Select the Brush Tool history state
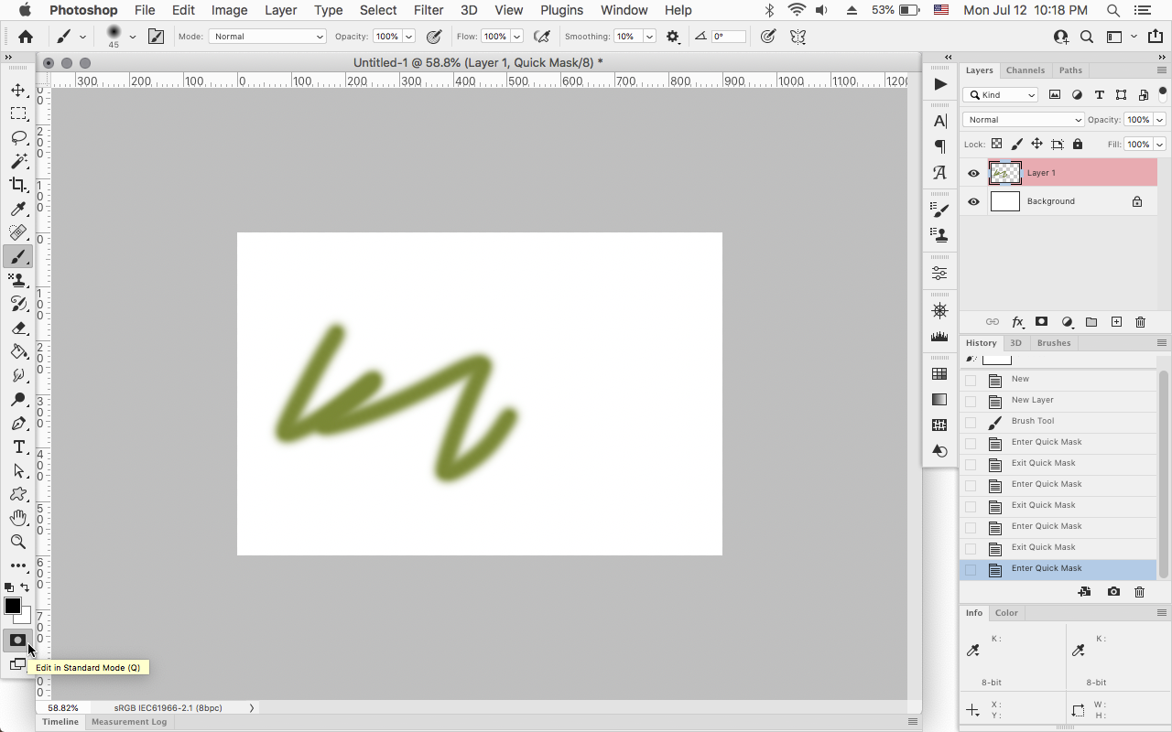This screenshot has width=1172, height=732. (x=1033, y=421)
